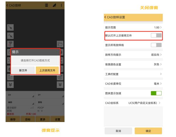Click the satellite status icon in header

(x=54, y=5)
